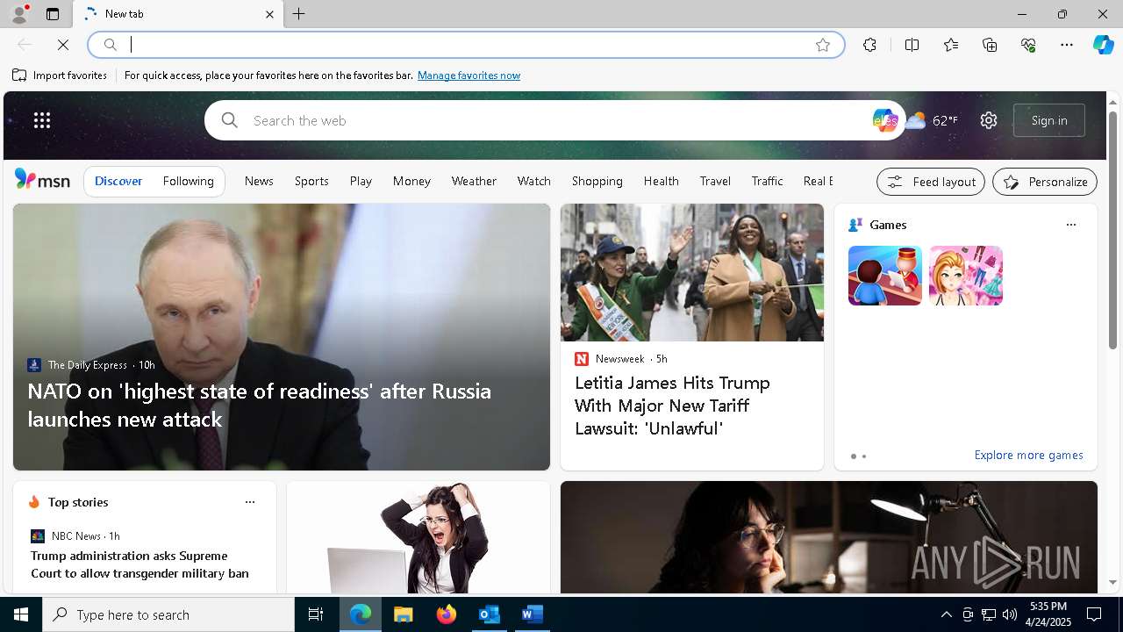Click Manage favorites now link
The width and height of the screenshot is (1123, 632).
469,75
